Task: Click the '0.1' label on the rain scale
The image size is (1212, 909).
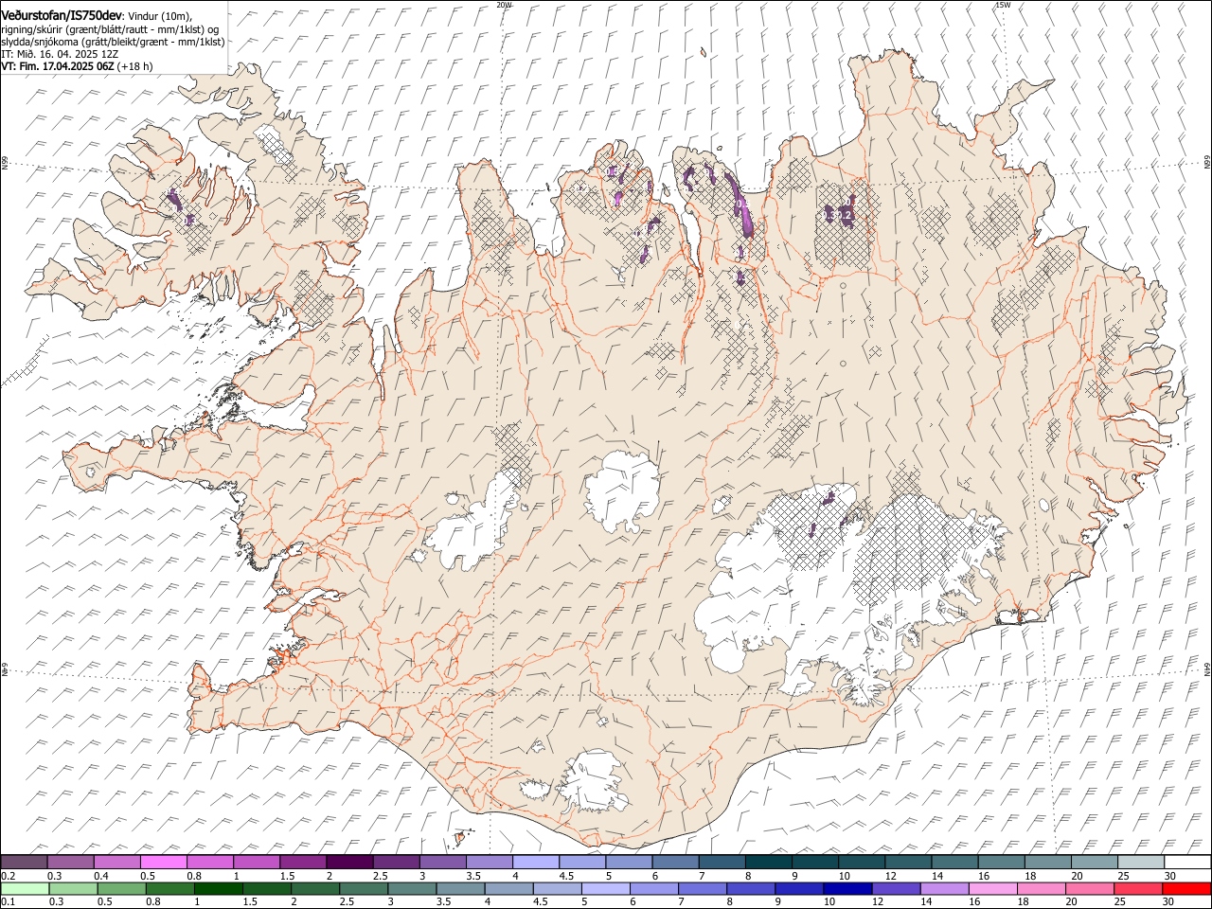Action: point(8,902)
